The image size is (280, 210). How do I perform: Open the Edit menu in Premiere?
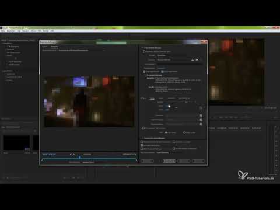11,31
